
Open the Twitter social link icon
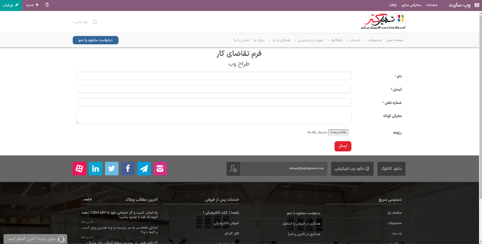click(112, 168)
